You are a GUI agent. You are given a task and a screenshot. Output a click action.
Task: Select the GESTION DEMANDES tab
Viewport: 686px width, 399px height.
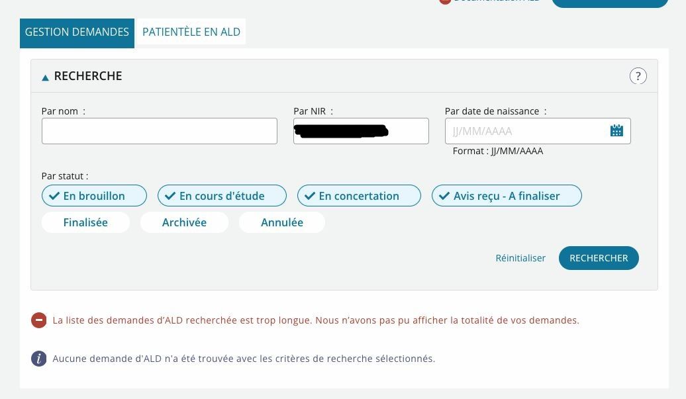[x=77, y=33]
